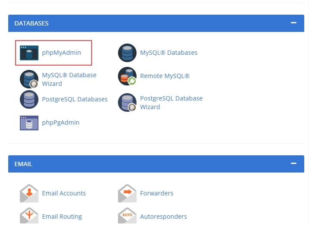Collapse the Email section with minus
Screen dimensions: 309x242
pos(293,163)
